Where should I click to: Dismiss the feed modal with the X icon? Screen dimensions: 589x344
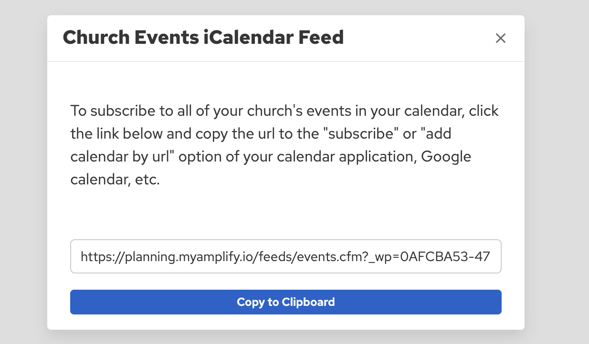[500, 38]
